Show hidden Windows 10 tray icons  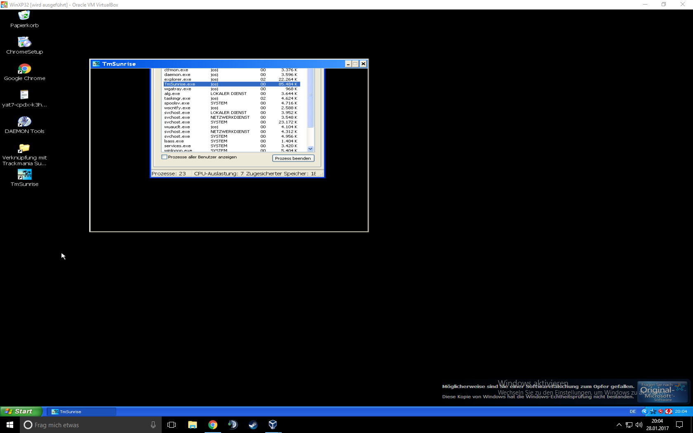coord(619,425)
